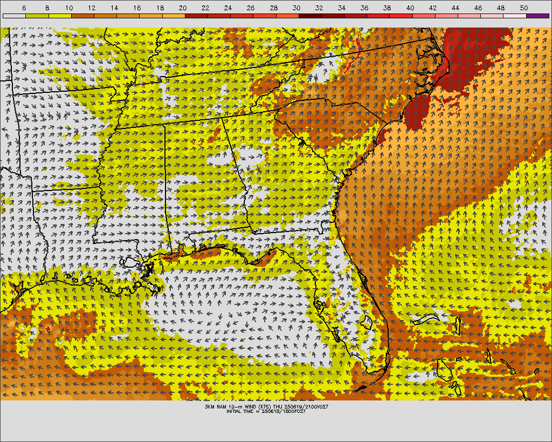The height and width of the screenshot is (442, 552).
Task: Click the legend label "8"
Action: 47,8
